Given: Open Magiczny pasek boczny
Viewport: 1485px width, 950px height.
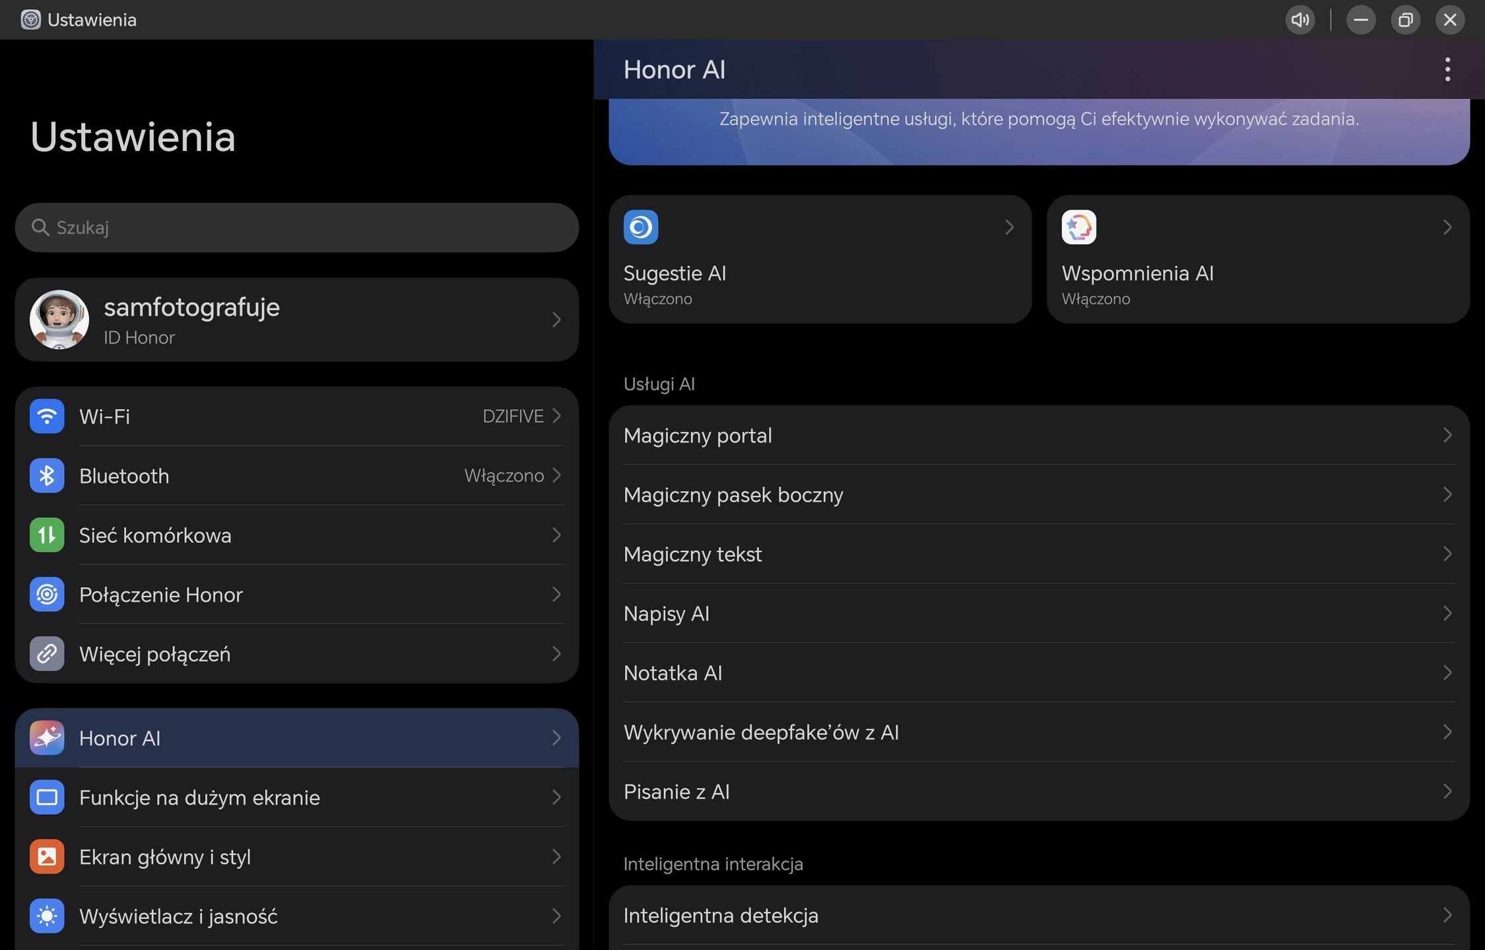Looking at the screenshot, I should [x=1039, y=495].
